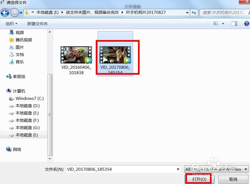Open 本地磁盘 (E:) drive

(24, 113)
